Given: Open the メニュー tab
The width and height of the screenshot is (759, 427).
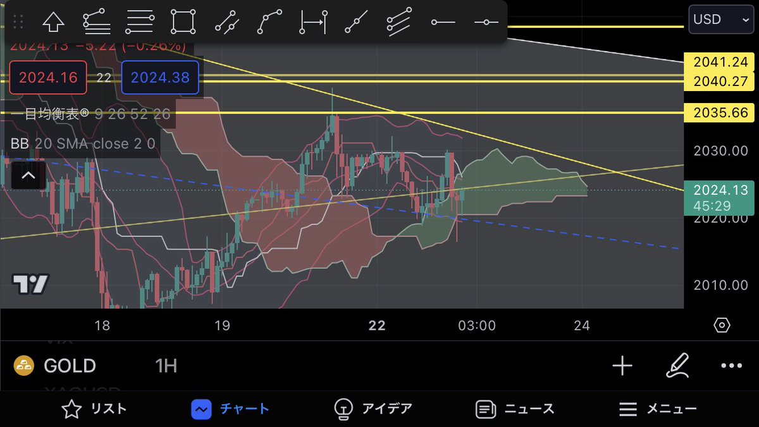Looking at the screenshot, I should tap(658, 409).
